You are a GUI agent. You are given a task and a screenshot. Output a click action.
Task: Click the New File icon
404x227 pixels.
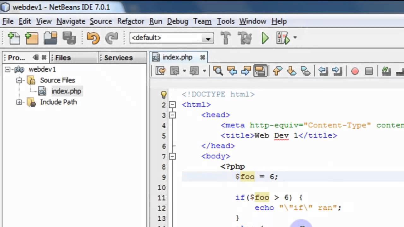pos(14,38)
